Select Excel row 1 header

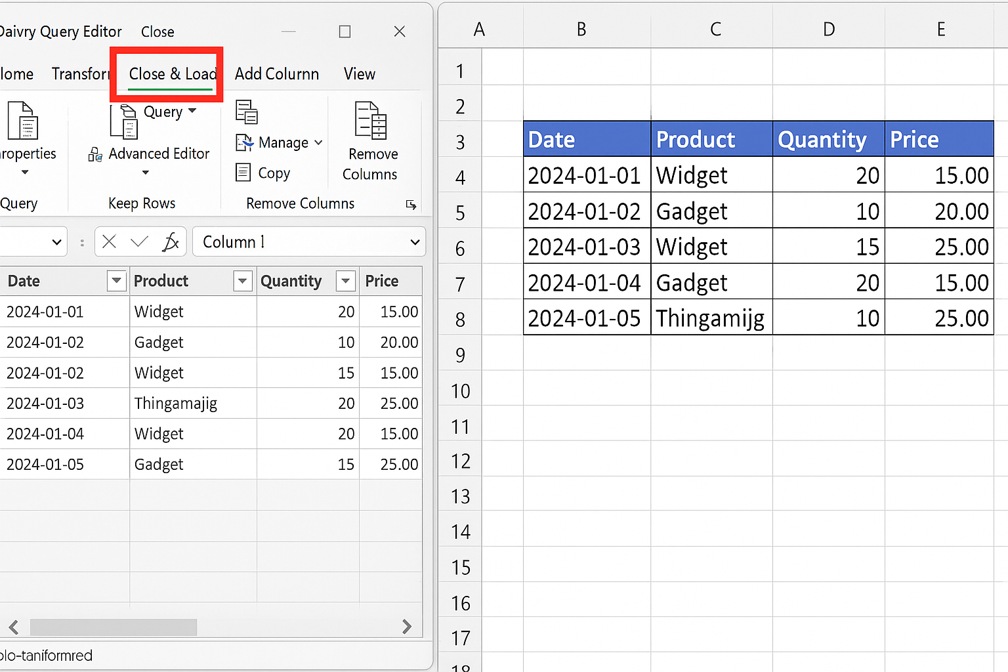tap(460, 71)
